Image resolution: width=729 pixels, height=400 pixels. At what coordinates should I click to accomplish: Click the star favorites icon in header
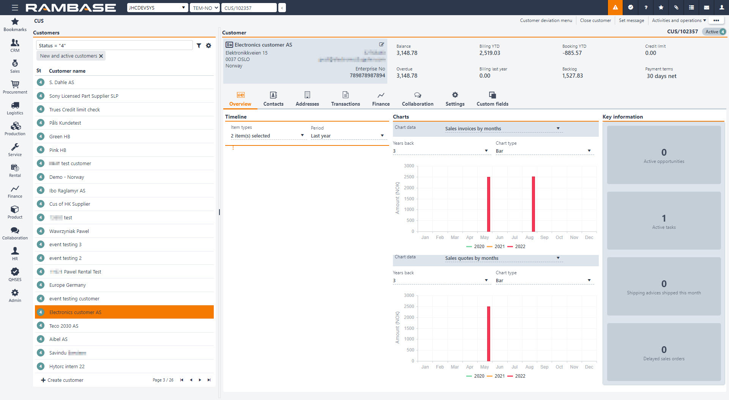click(661, 8)
